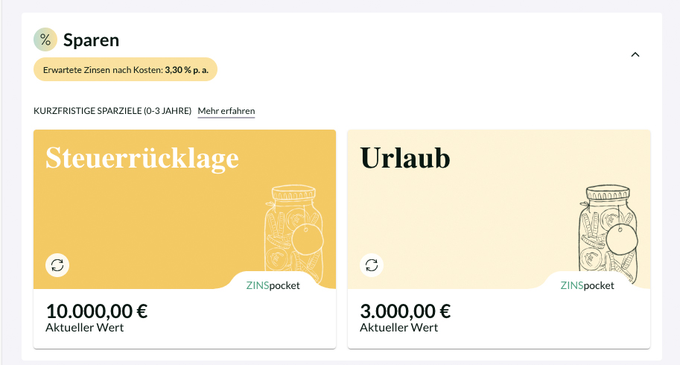Click ZINSpocket label on Steuerrücklage card
680x365 pixels.
point(273,285)
